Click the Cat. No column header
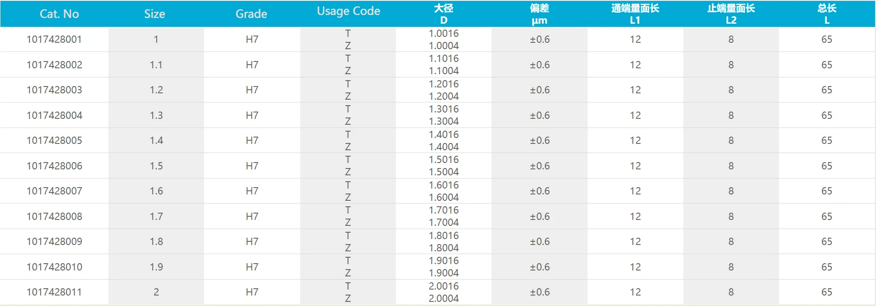This screenshot has width=876, height=306. pos(59,14)
